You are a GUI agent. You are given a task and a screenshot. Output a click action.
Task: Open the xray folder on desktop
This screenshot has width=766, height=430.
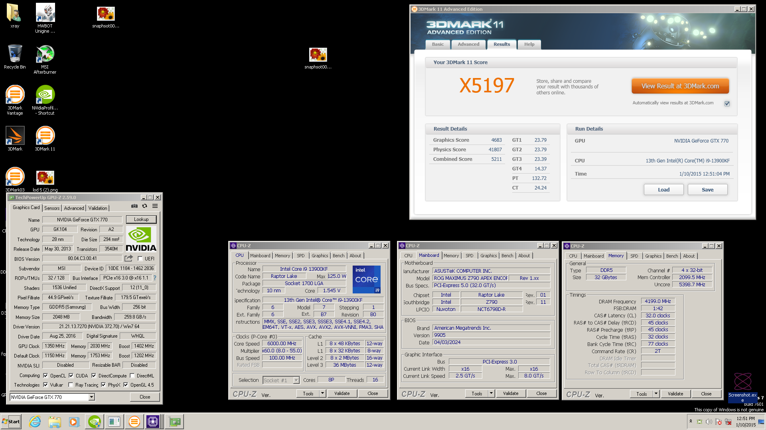[15, 16]
